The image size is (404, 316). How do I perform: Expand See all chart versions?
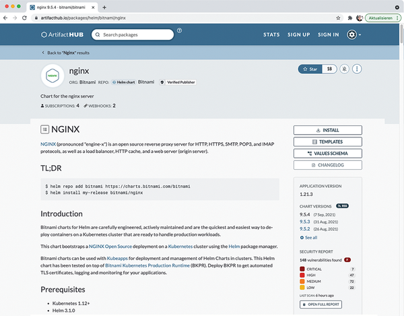(308, 238)
